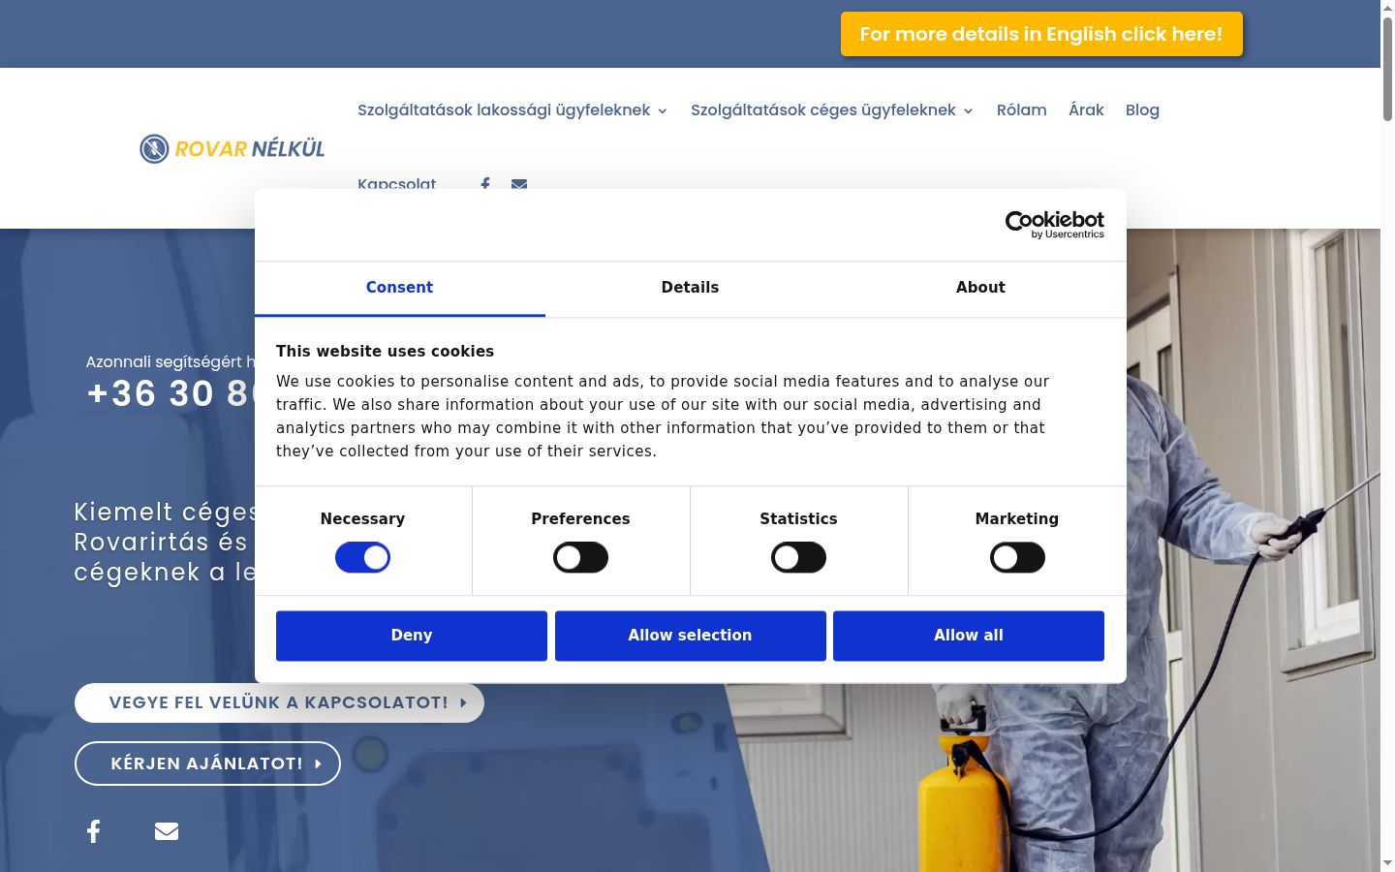This screenshot has height=872, width=1395.
Task: Click the Allow selection button
Action: tap(690, 636)
